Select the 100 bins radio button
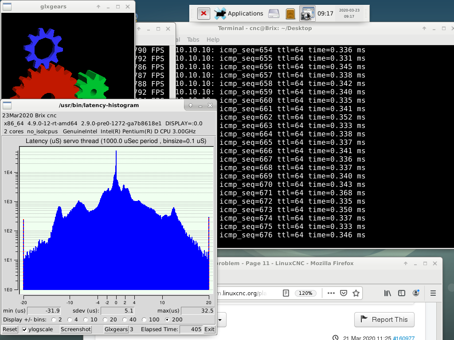The height and width of the screenshot is (340, 454). click(145, 320)
